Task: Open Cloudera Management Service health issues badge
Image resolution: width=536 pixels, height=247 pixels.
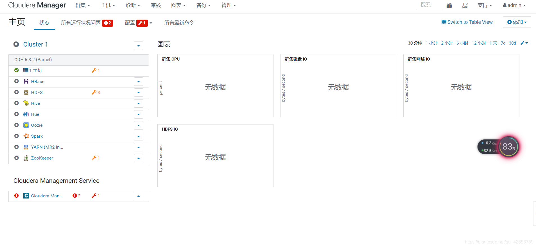Action: [x=76, y=196]
